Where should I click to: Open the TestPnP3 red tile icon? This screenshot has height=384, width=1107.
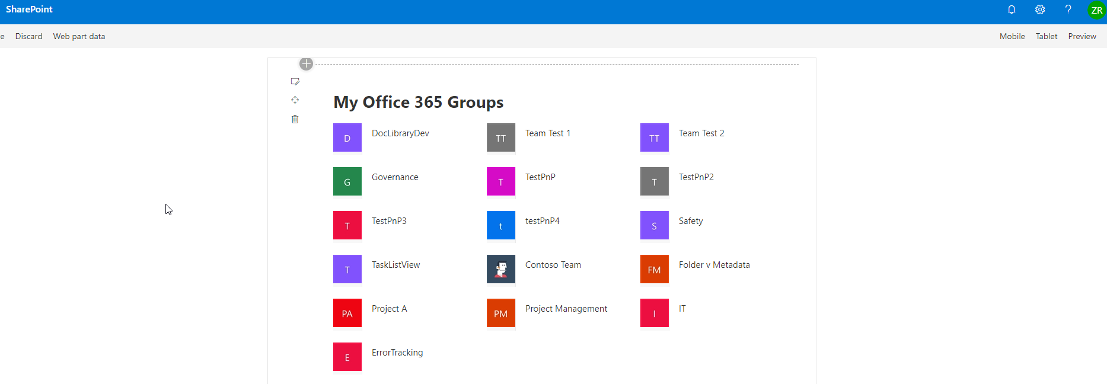click(x=347, y=225)
